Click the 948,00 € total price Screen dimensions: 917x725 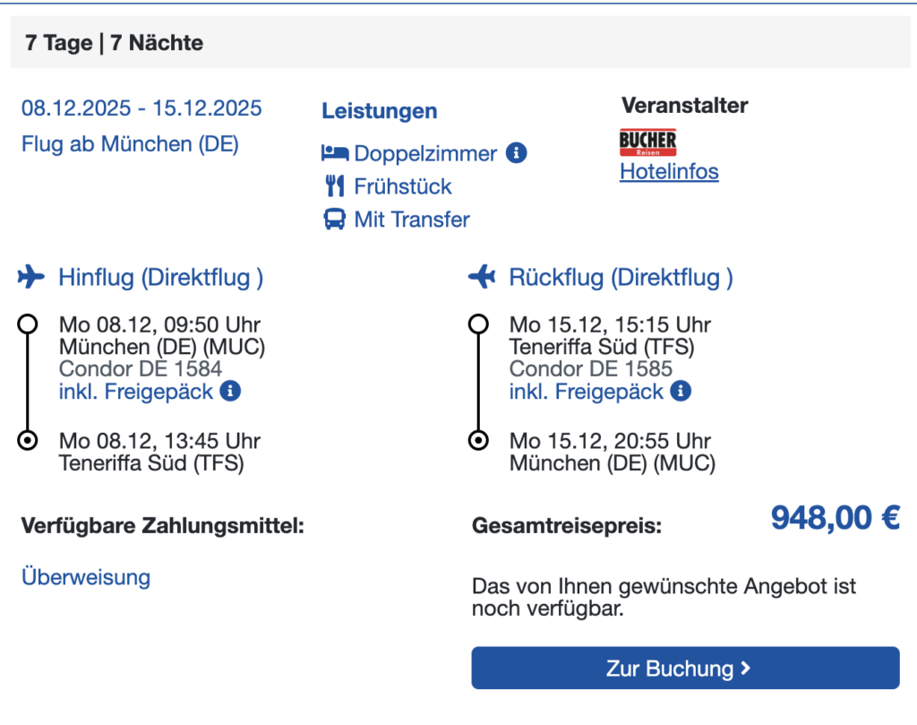pyautogui.click(x=836, y=518)
